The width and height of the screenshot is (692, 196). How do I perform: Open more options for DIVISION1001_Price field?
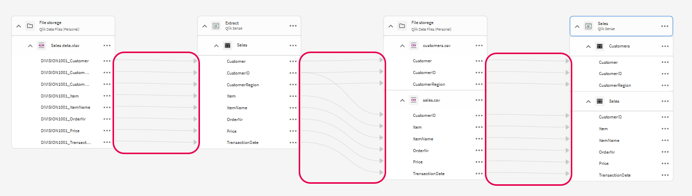point(107,131)
